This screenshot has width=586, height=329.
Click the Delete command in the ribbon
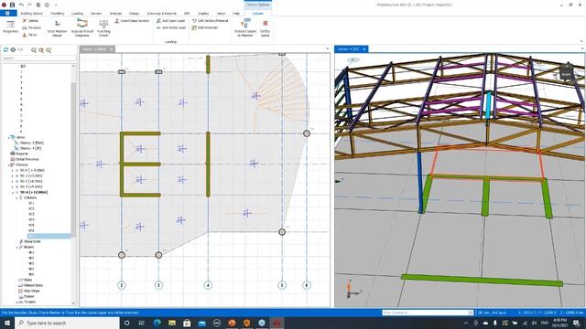click(30, 20)
